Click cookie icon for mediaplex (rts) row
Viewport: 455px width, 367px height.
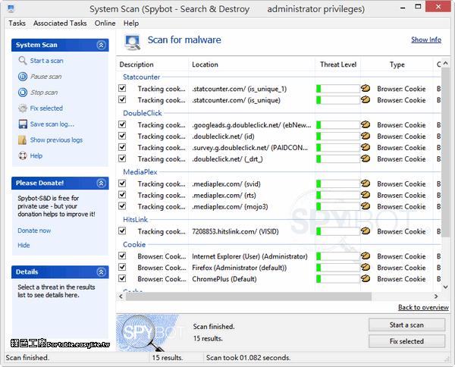[366, 194]
